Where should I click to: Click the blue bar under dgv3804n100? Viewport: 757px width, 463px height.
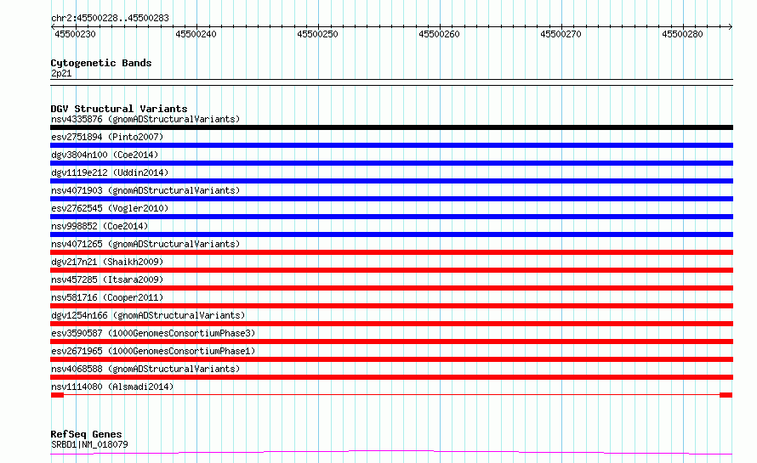tap(391, 163)
